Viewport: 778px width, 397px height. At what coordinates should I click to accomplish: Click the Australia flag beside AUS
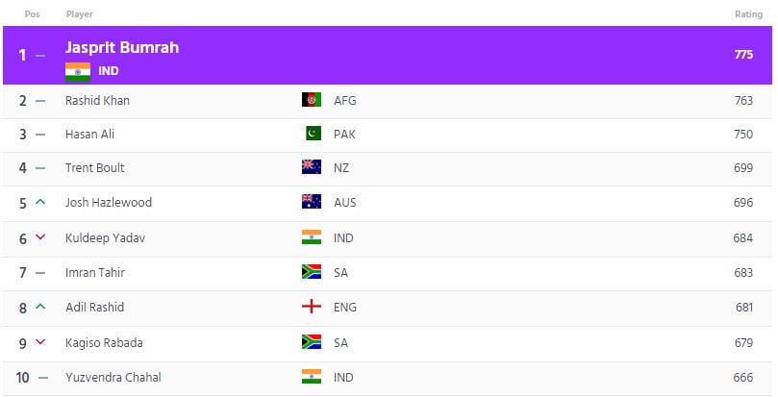click(312, 203)
